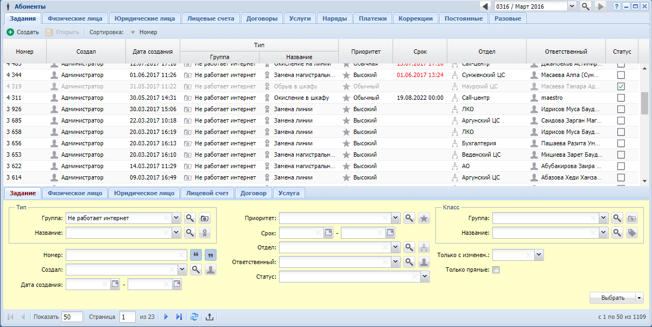Open help question mark icon
This screenshot has height=327, width=652.
click(x=617, y=6)
